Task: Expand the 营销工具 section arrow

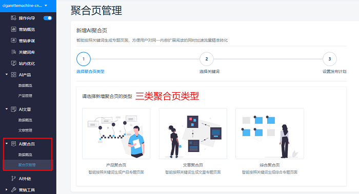Action: click(7, 190)
